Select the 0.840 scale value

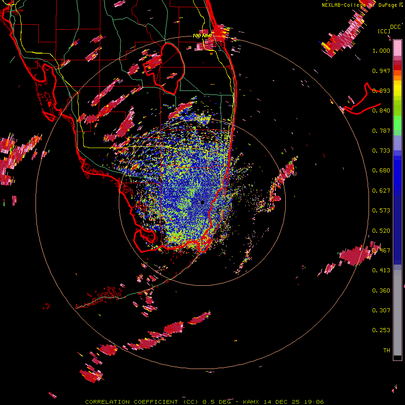pyautogui.click(x=381, y=111)
